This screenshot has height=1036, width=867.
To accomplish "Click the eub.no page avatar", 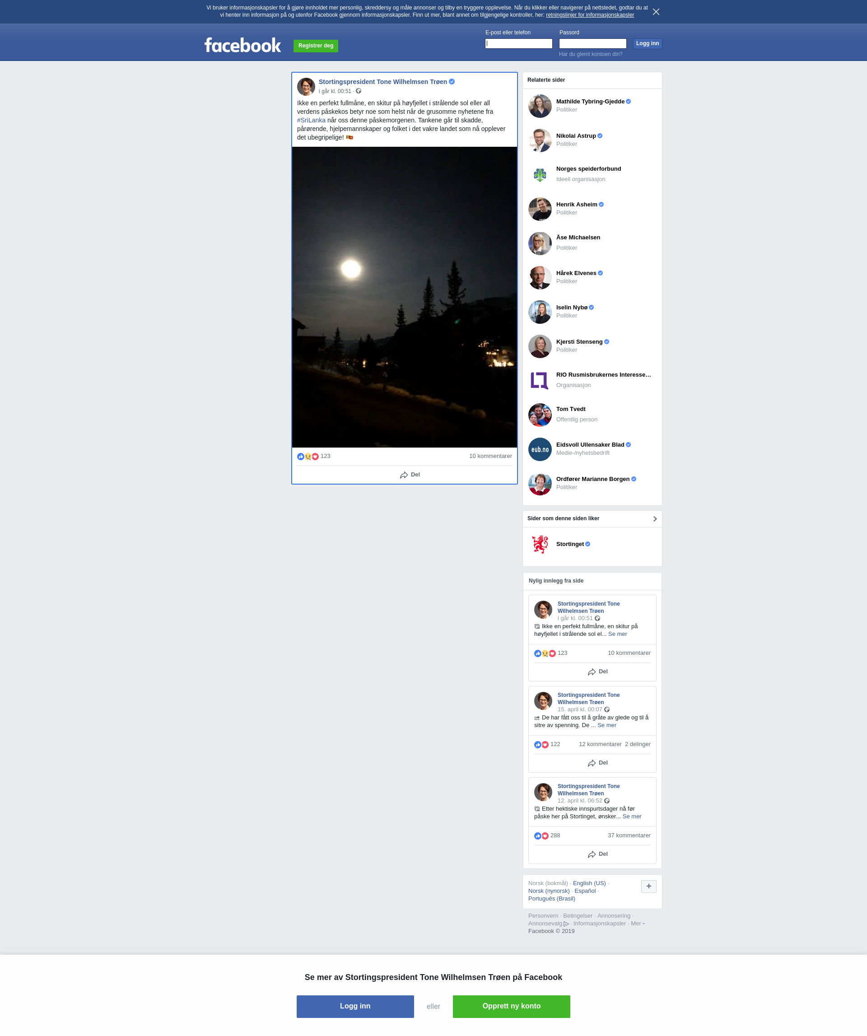I will tap(540, 449).
